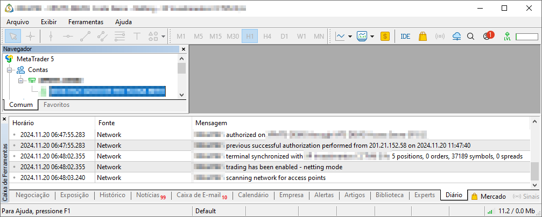Click the search magnifier icon
This screenshot has height=217, width=542.
[470, 37]
